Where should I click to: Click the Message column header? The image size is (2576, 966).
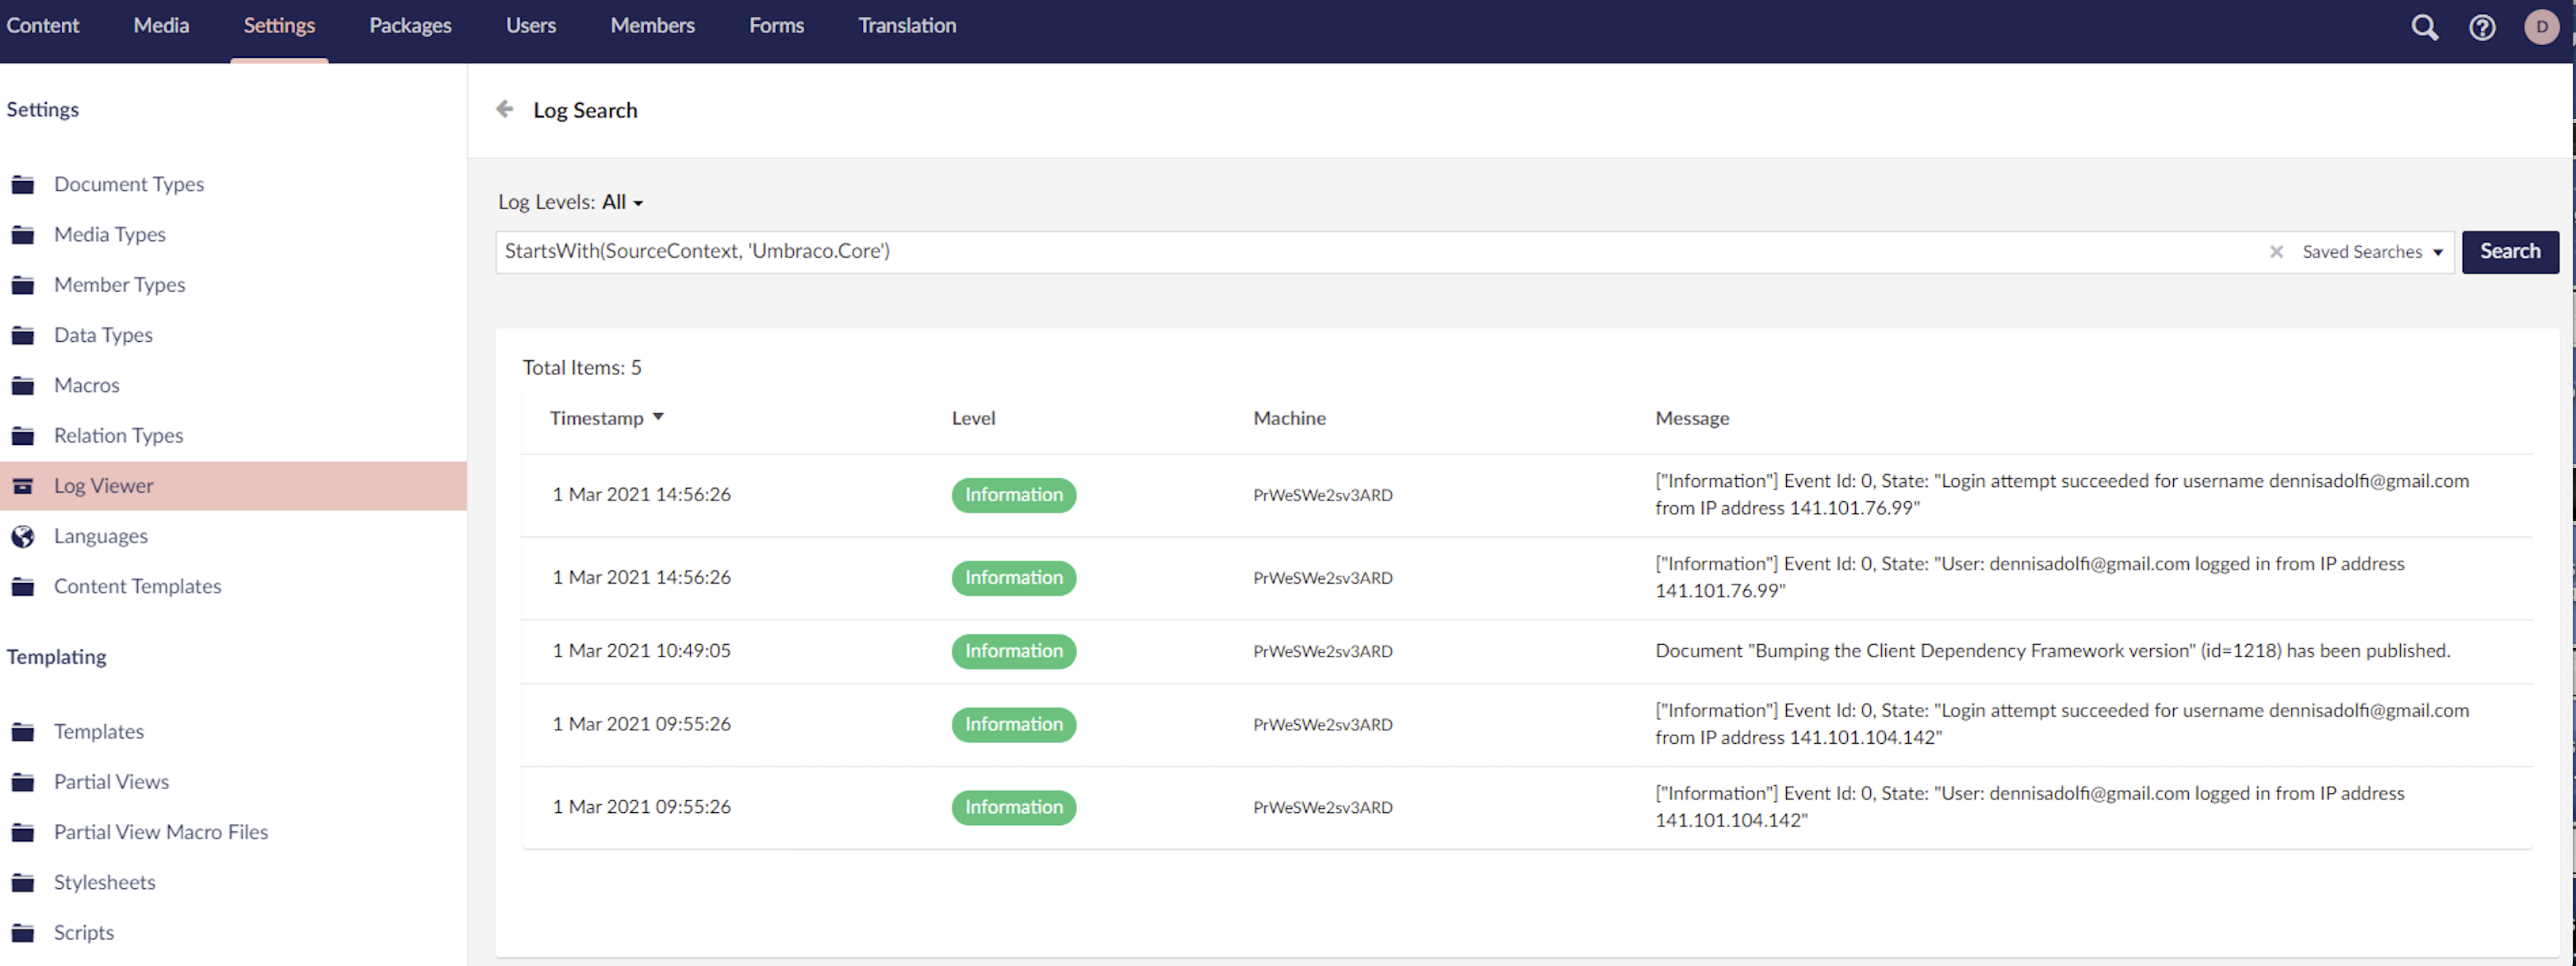point(1691,418)
